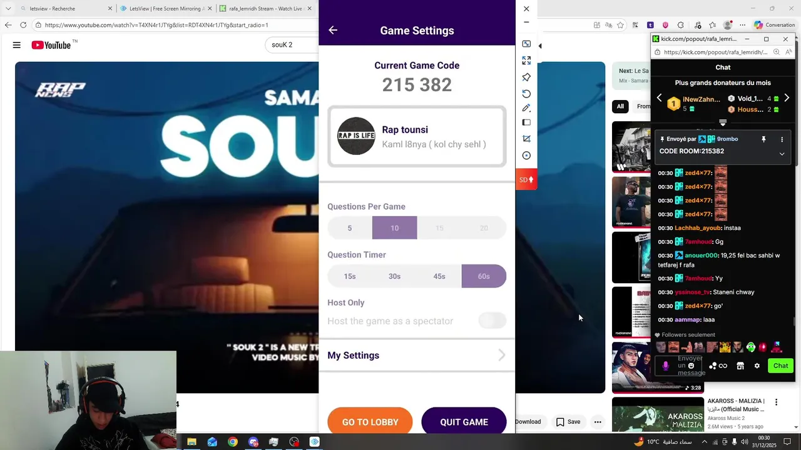Go back from Game Settings

[x=333, y=30]
